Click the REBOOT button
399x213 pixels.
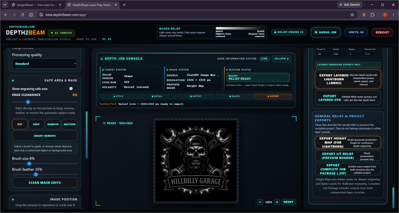382,32
